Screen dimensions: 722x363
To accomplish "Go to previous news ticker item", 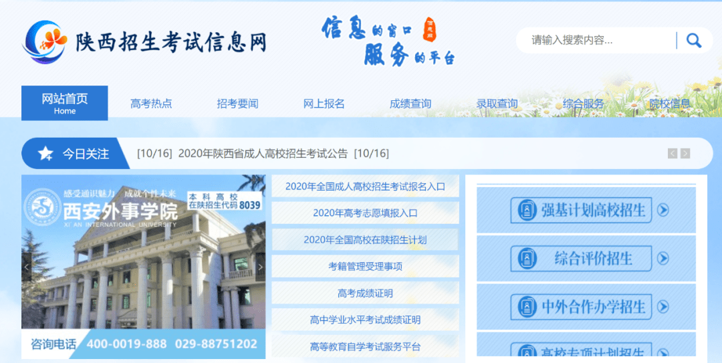I will coord(673,153).
